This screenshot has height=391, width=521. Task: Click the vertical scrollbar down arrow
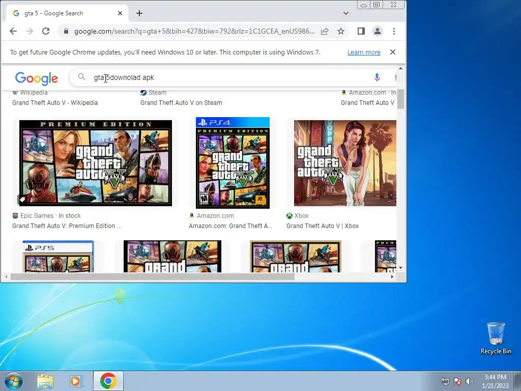pyautogui.click(x=401, y=268)
